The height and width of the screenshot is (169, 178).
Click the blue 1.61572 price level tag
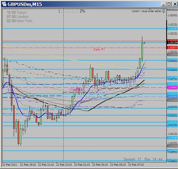[x=172, y=94]
